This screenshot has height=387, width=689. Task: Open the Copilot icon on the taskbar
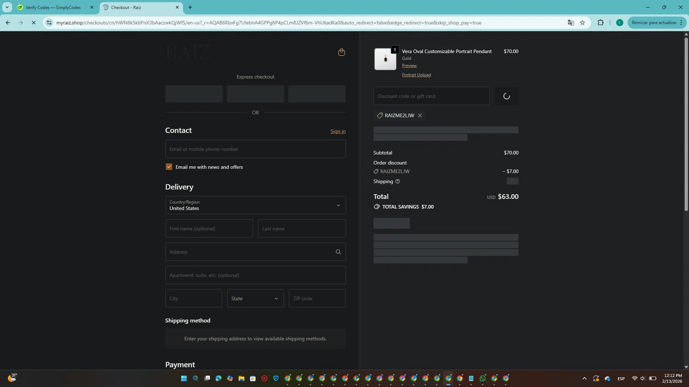point(230,378)
